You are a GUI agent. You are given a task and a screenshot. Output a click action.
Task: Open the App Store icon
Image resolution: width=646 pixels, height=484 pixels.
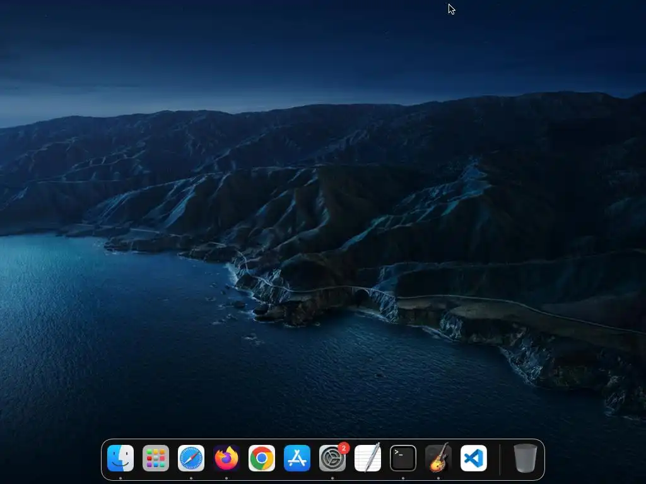click(x=297, y=458)
